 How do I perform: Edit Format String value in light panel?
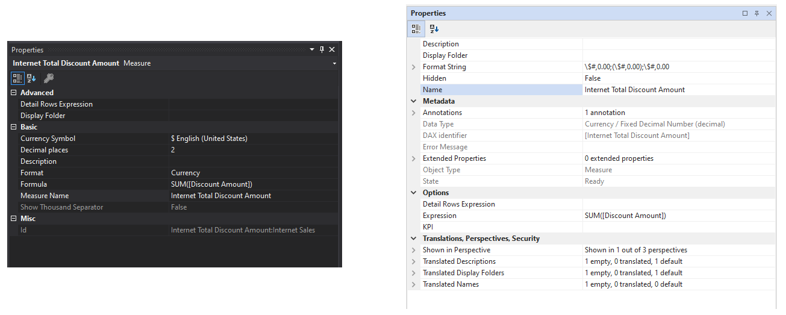click(679, 67)
